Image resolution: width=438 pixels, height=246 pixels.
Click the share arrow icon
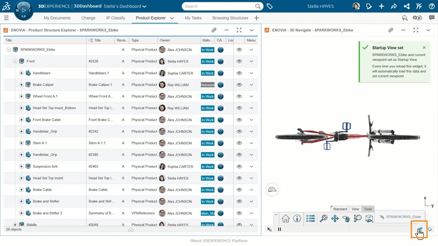(x=394, y=6)
